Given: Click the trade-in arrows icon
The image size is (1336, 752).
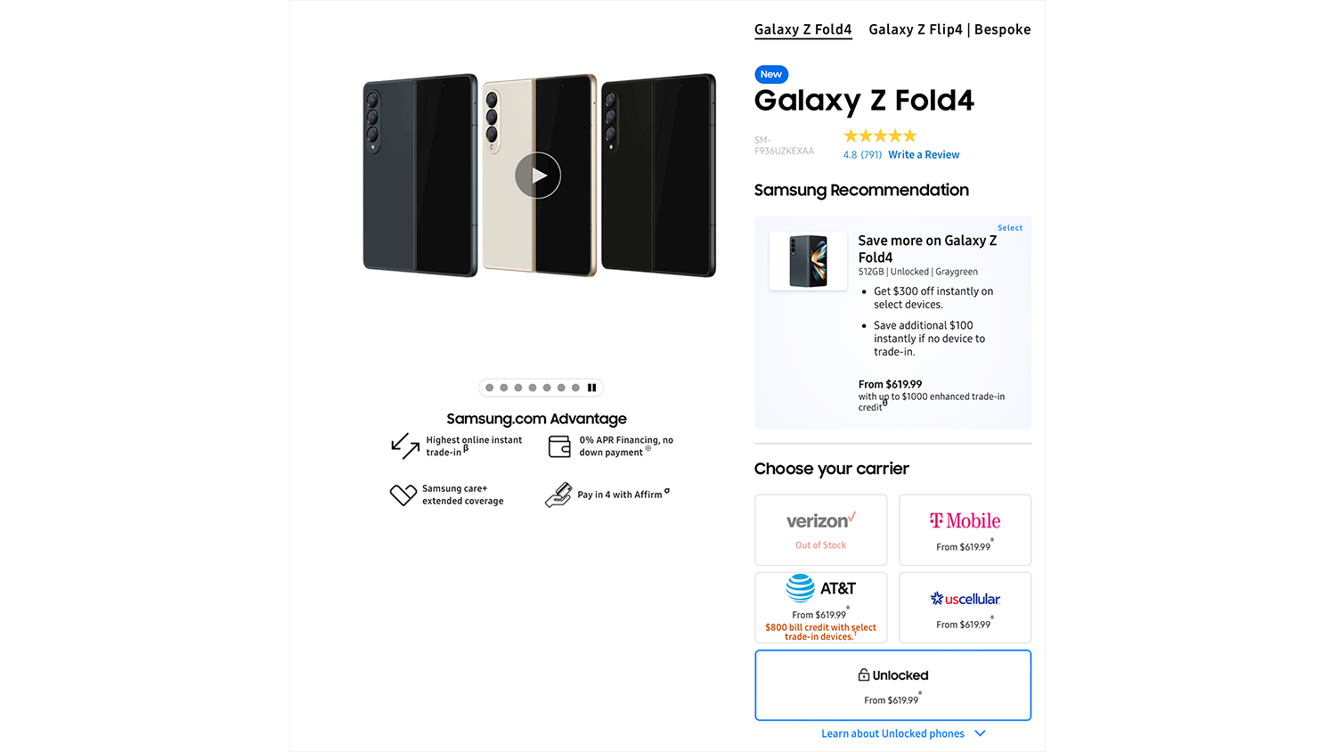Looking at the screenshot, I should coord(405,445).
